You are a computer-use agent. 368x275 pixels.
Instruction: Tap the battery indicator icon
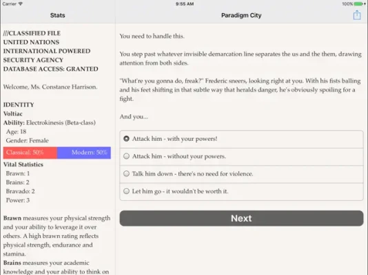tap(358, 3)
